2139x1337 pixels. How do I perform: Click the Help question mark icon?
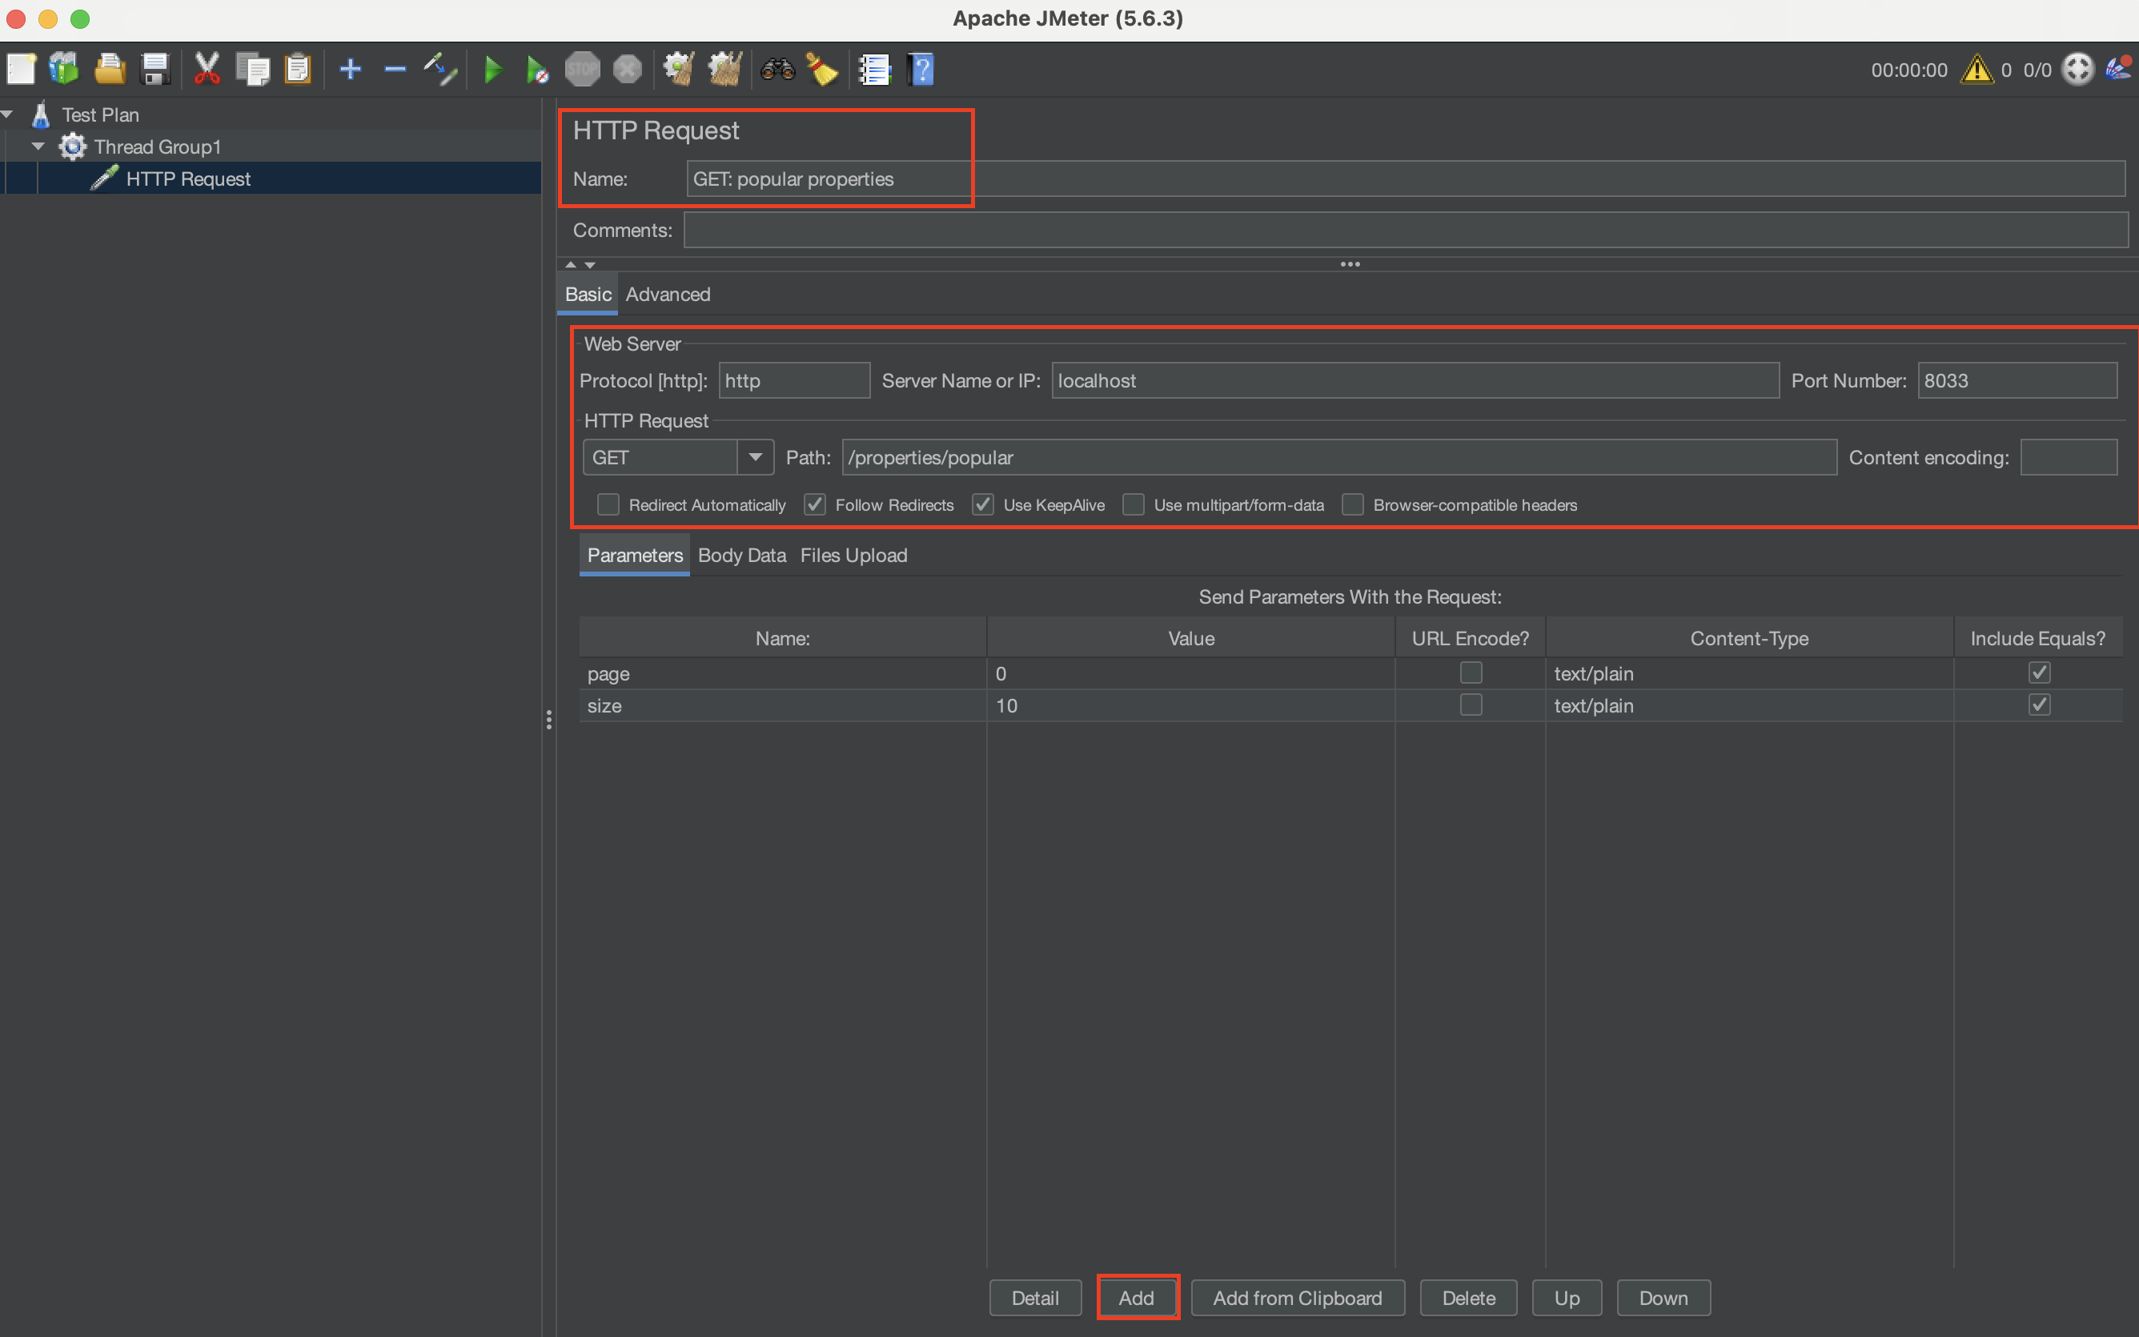point(920,69)
